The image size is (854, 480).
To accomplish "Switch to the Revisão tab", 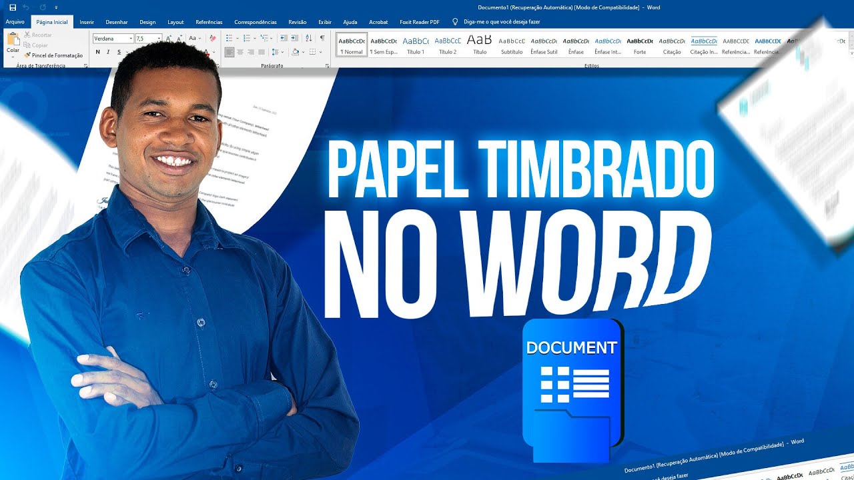I will [x=298, y=22].
